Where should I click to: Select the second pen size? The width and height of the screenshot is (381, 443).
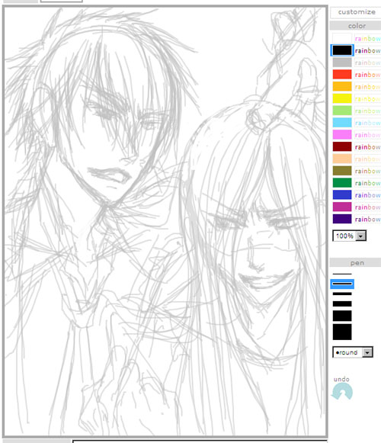click(x=342, y=284)
